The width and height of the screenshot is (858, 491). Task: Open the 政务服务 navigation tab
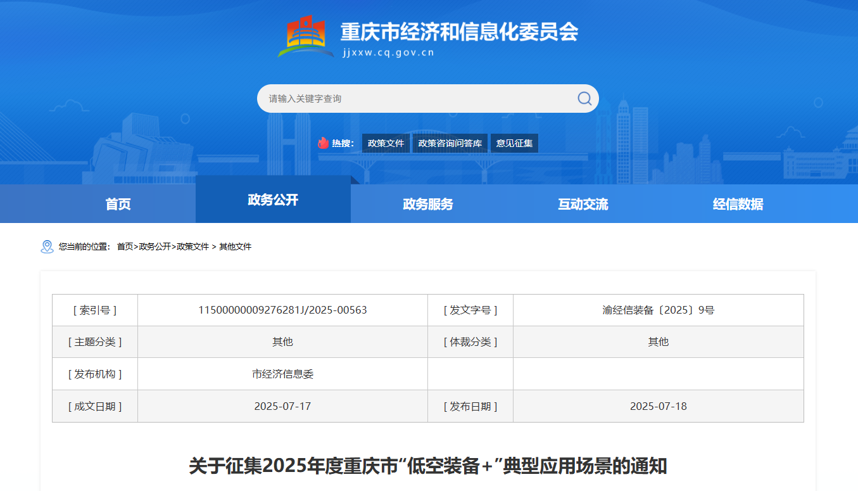pos(428,204)
